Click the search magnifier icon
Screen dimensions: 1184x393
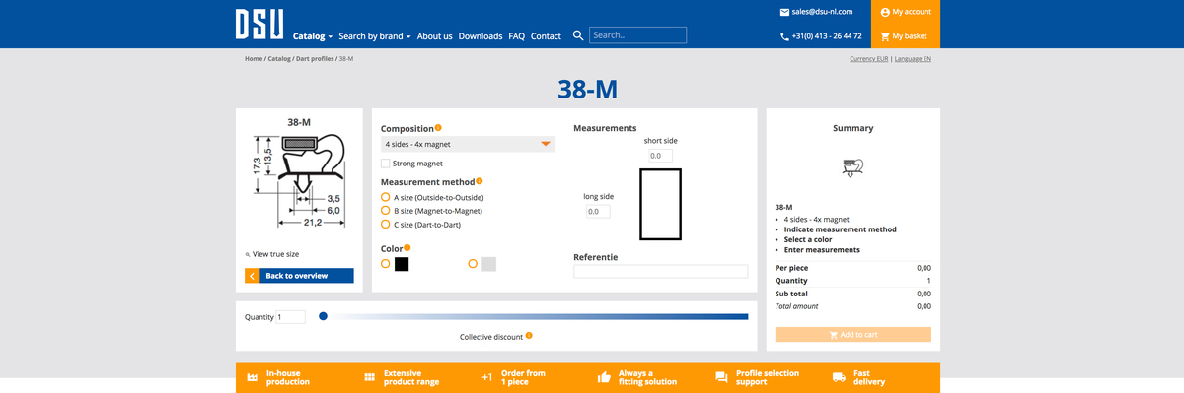(579, 35)
